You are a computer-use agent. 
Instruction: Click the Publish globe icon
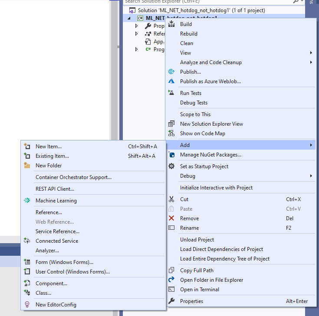[x=171, y=72]
